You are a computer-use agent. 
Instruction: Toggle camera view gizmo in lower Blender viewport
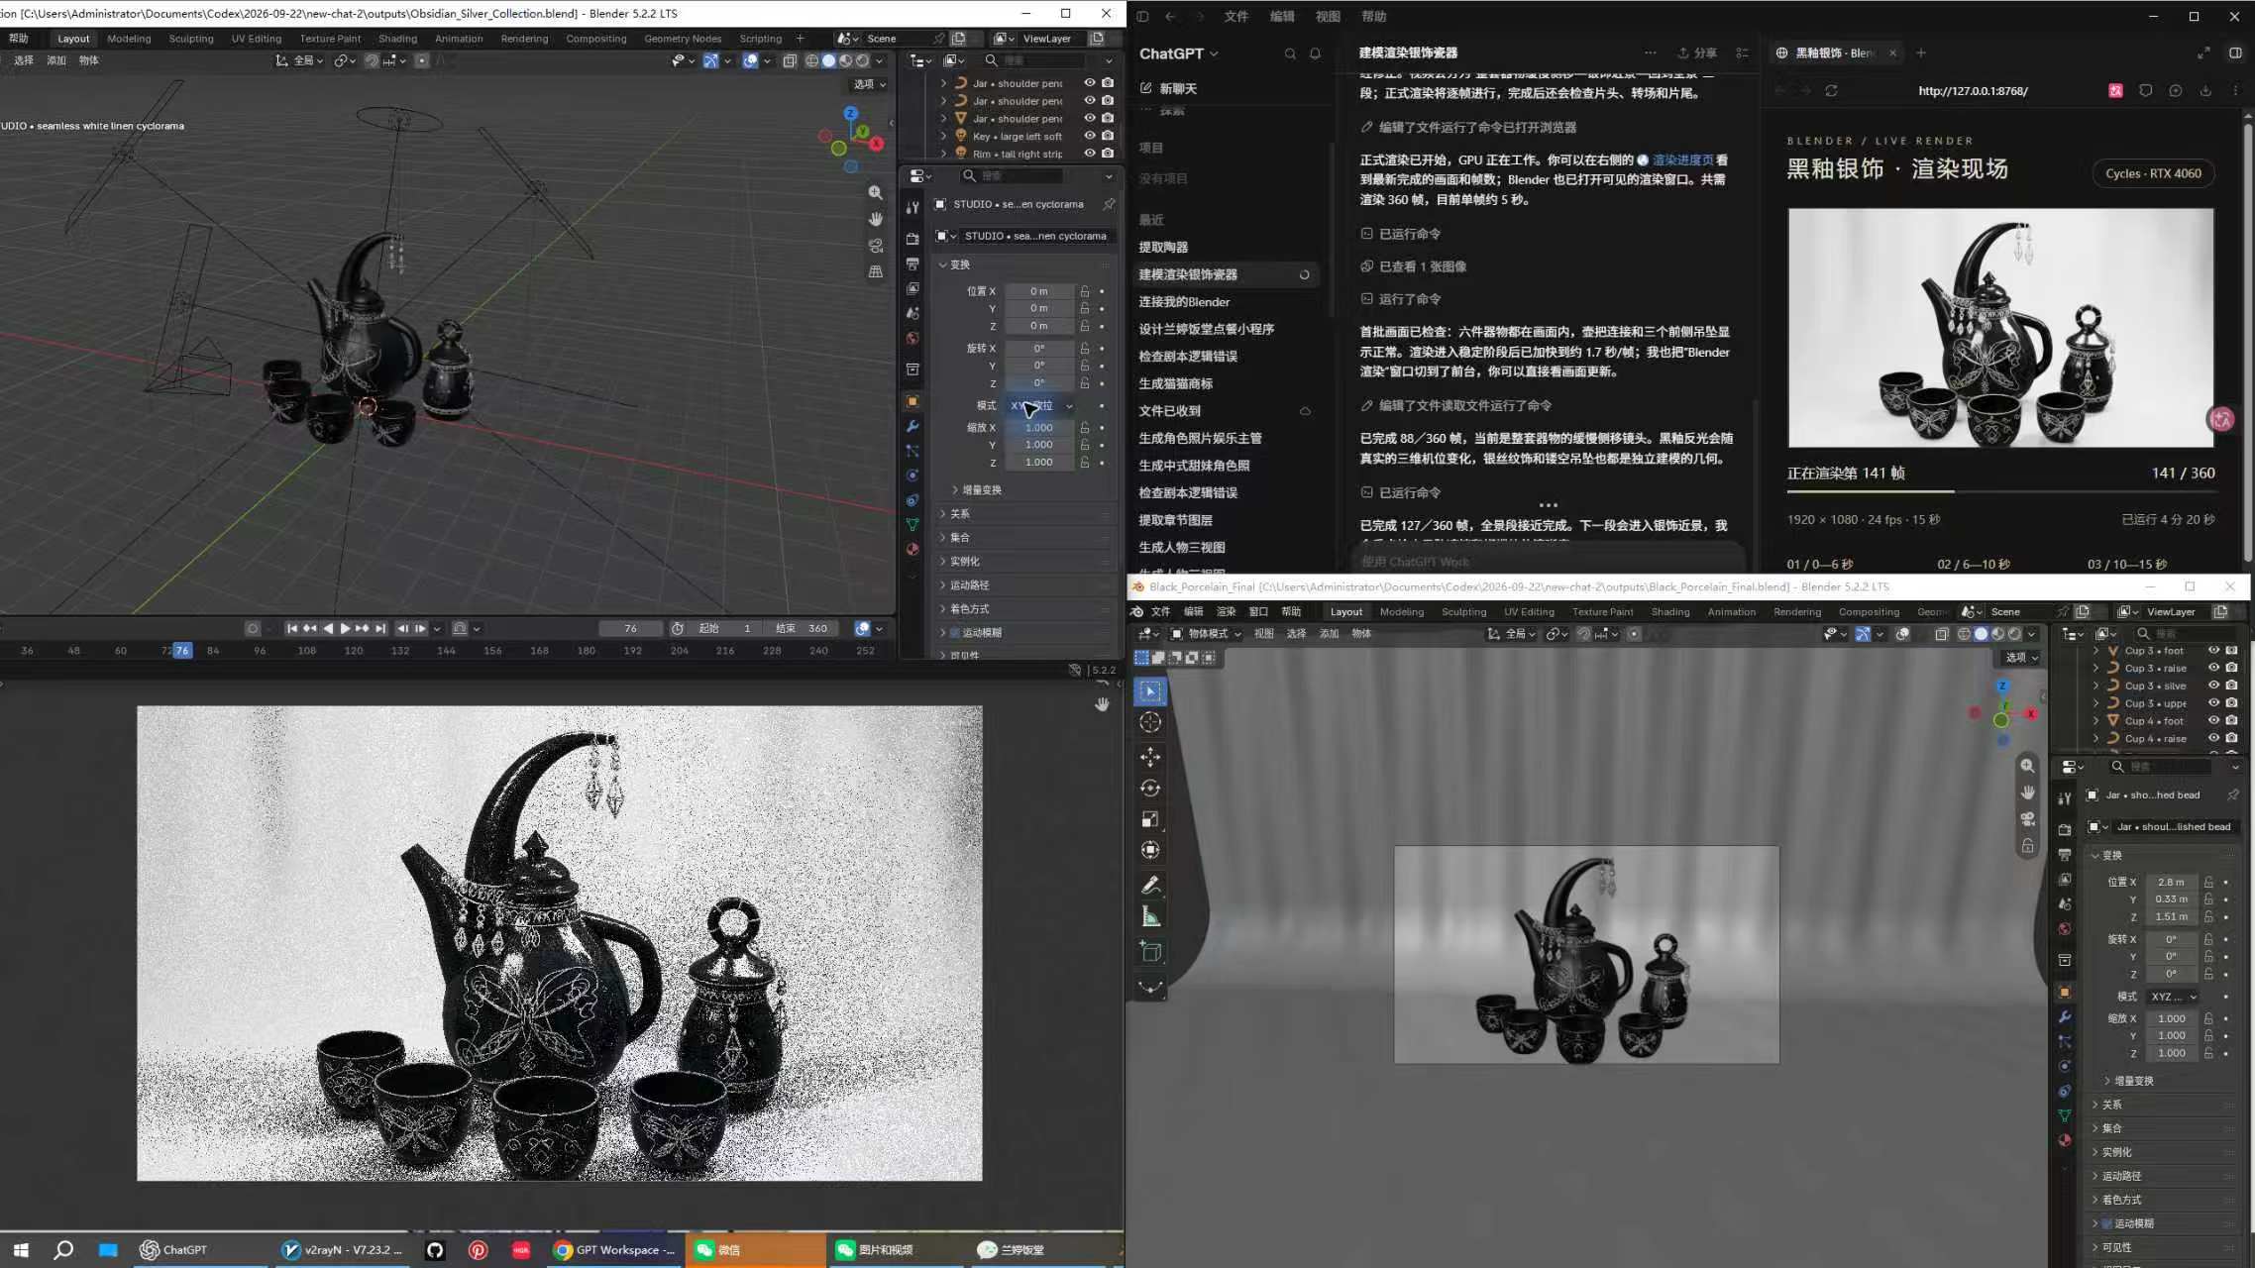(2028, 819)
